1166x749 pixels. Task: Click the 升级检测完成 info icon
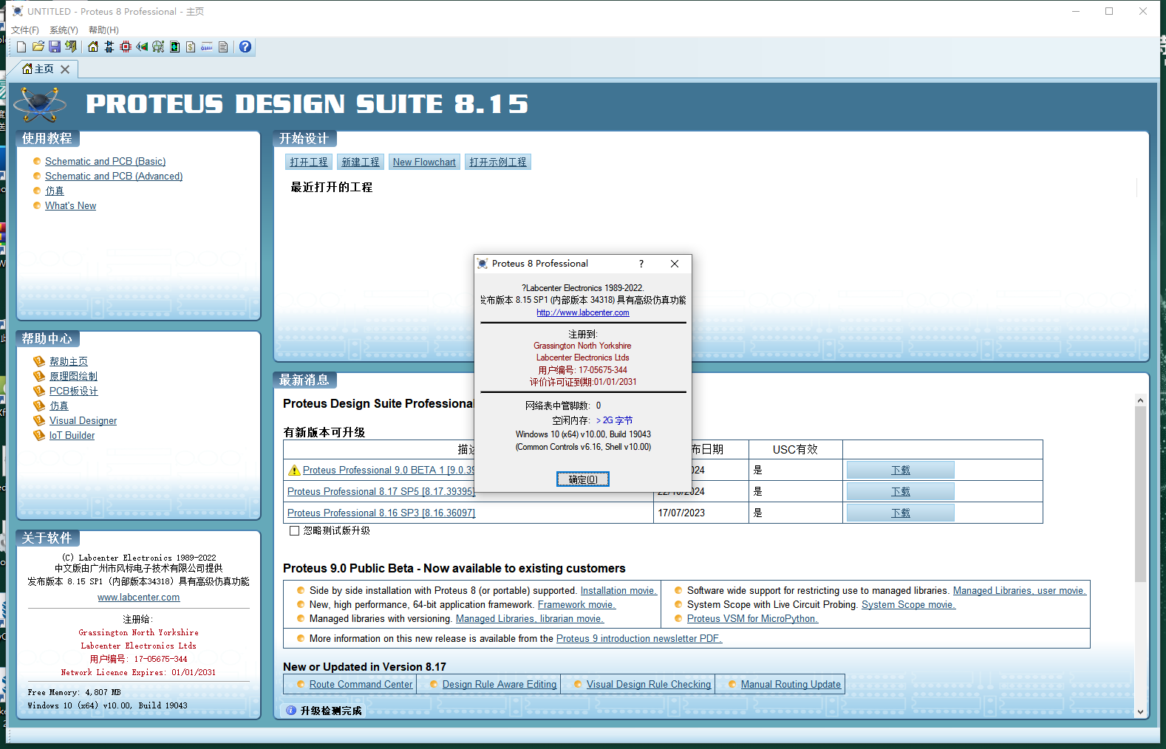click(x=292, y=711)
